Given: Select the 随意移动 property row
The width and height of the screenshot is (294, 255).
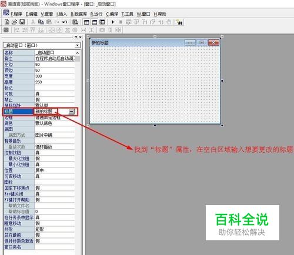Looking at the screenshot, I should 39,223.
